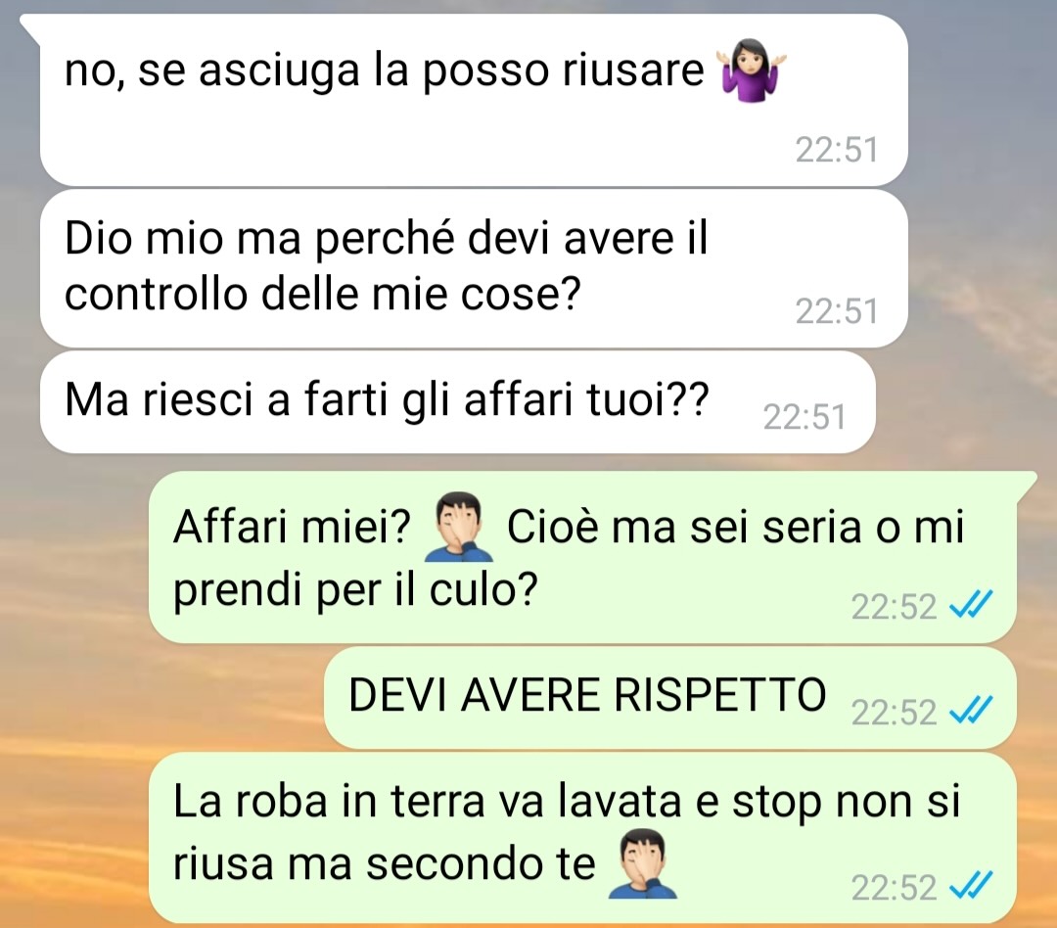Viewport: 1057px width, 928px height.
Task: Click the read ticks on 'La roba in terra' message
Action: click(970, 886)
